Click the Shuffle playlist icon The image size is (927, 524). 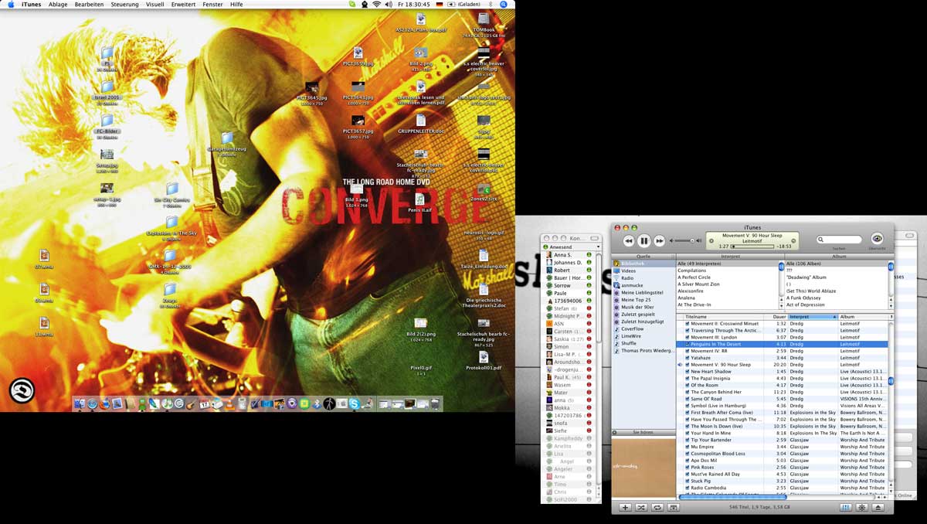coord(616,343)
